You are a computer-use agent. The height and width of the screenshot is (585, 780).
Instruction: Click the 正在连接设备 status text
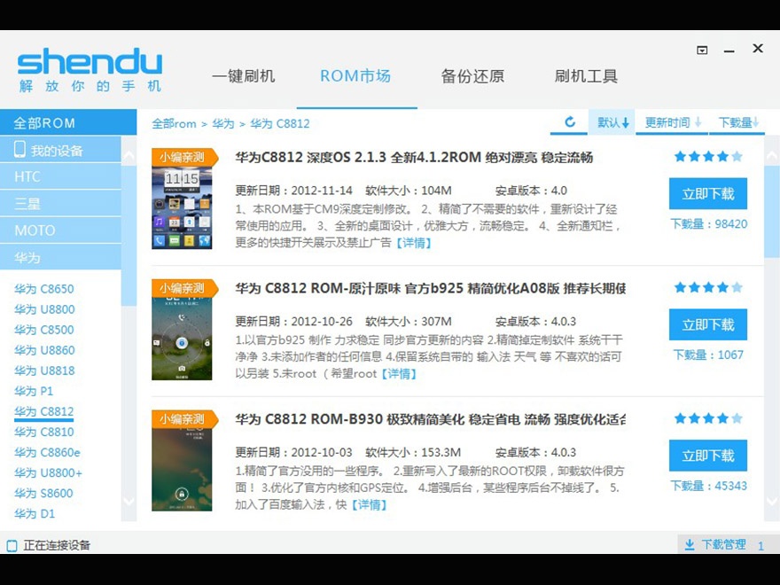click(57, 545)
